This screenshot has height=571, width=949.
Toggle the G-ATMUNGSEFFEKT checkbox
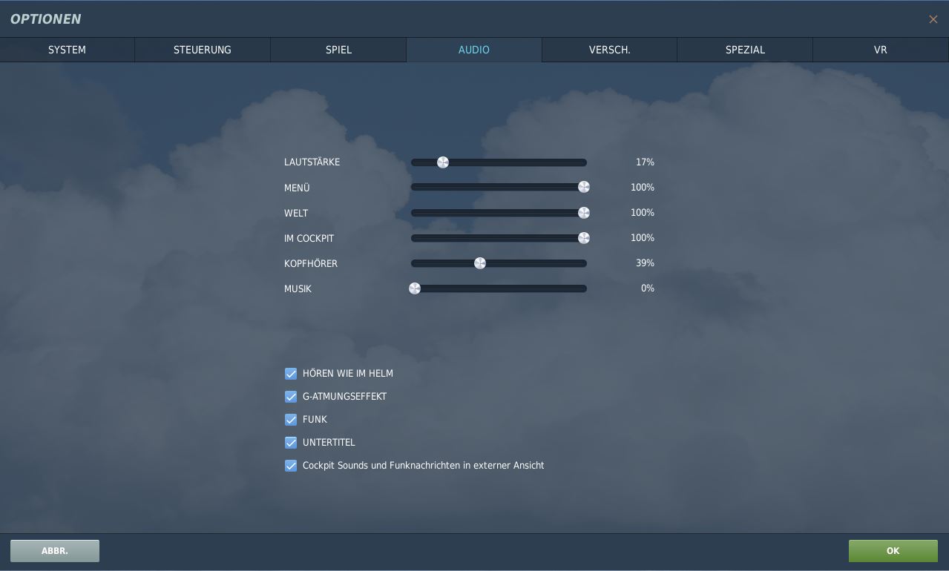[x=291, y=397]
